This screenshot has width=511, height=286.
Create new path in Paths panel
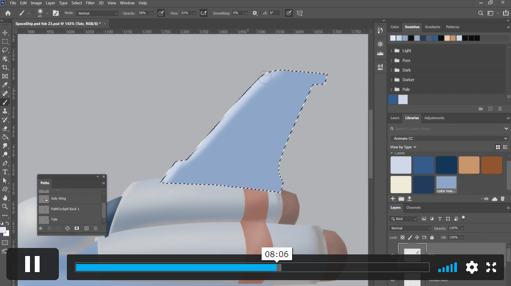pyautogui.click(x=86, y=229)
